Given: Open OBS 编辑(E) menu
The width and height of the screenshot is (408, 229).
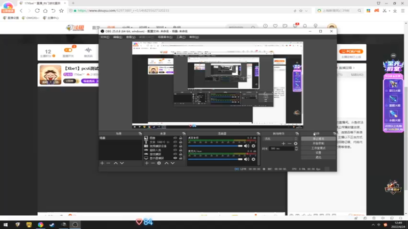Looking at the screenshot, I should tap(118, 37).
